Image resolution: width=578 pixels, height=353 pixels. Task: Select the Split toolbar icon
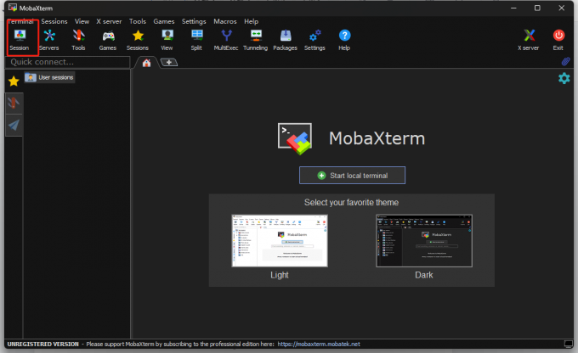tap(196, 39)
